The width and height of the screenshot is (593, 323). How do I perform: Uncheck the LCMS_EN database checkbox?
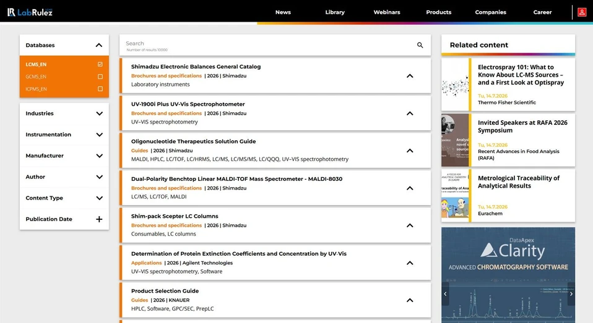pos(100,64)
